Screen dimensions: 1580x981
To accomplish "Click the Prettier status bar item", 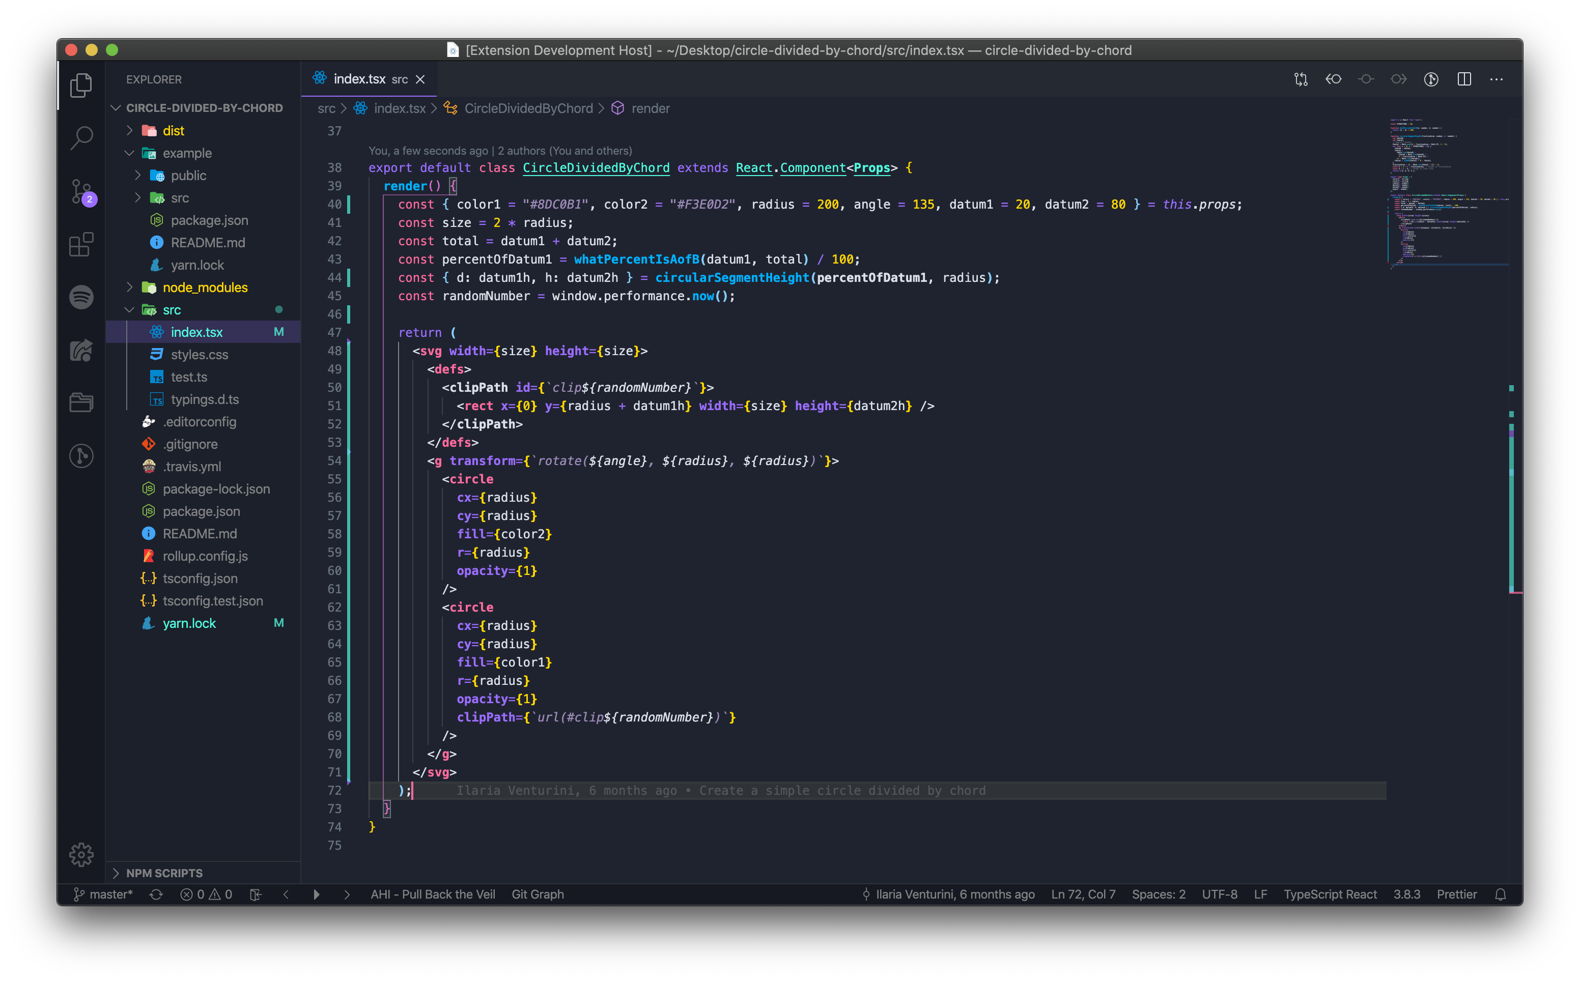I will coord(1456,894).
